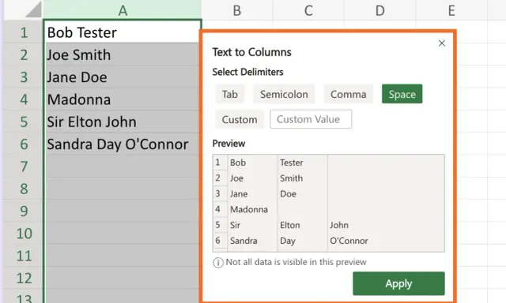The height and width of the screenshot is (303, 506).
Task: Select column A header
Action: 123,10
